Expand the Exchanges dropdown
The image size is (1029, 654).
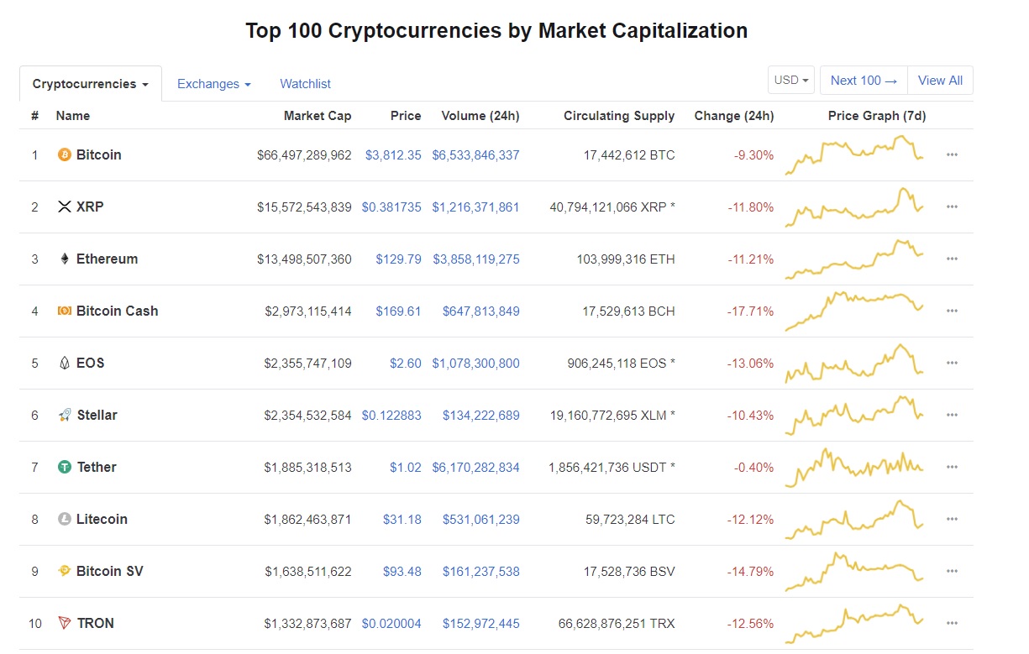click(213, 83)
